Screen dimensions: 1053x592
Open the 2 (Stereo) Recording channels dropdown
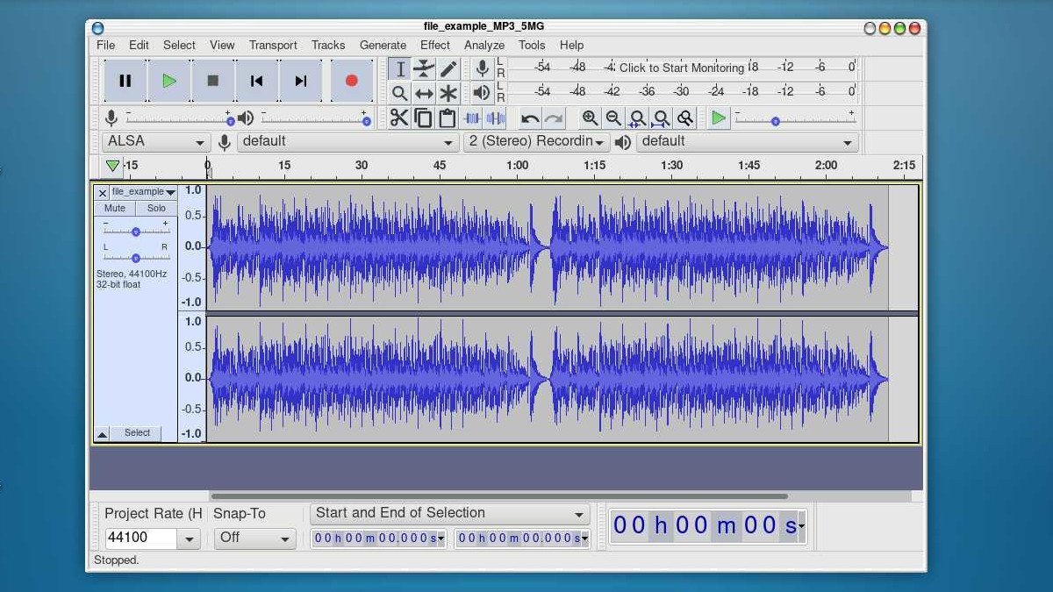[537, 141]
